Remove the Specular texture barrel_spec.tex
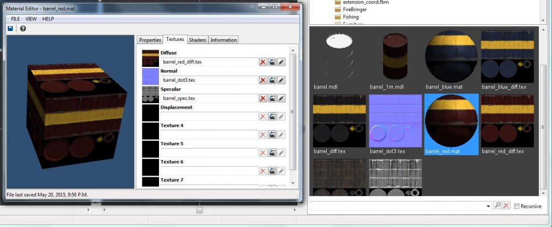This screenshot has height=227, width=552. [x=263, y=98]
